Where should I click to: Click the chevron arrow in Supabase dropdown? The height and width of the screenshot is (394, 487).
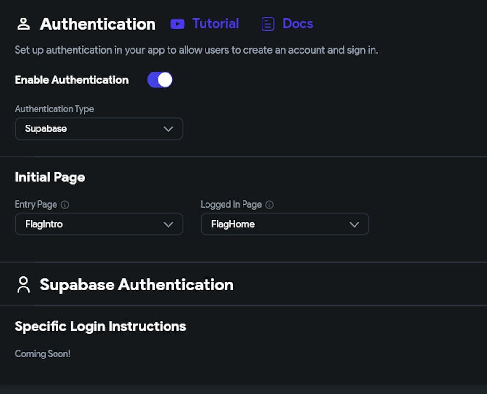click(169, 129)
